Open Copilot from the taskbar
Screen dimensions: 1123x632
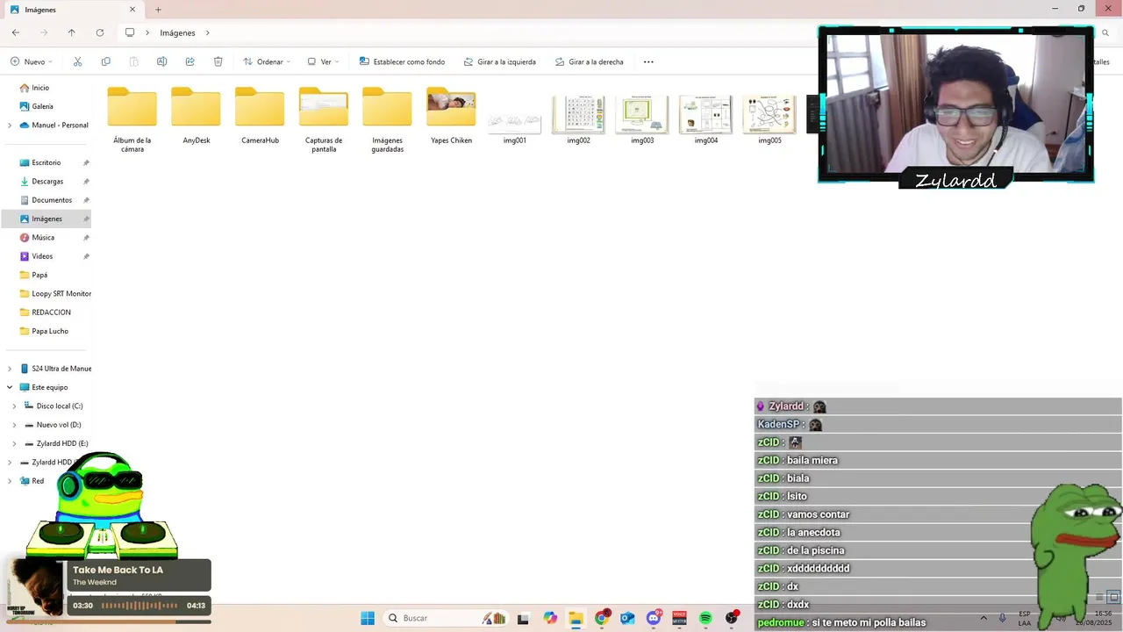[x=550, y=618]
